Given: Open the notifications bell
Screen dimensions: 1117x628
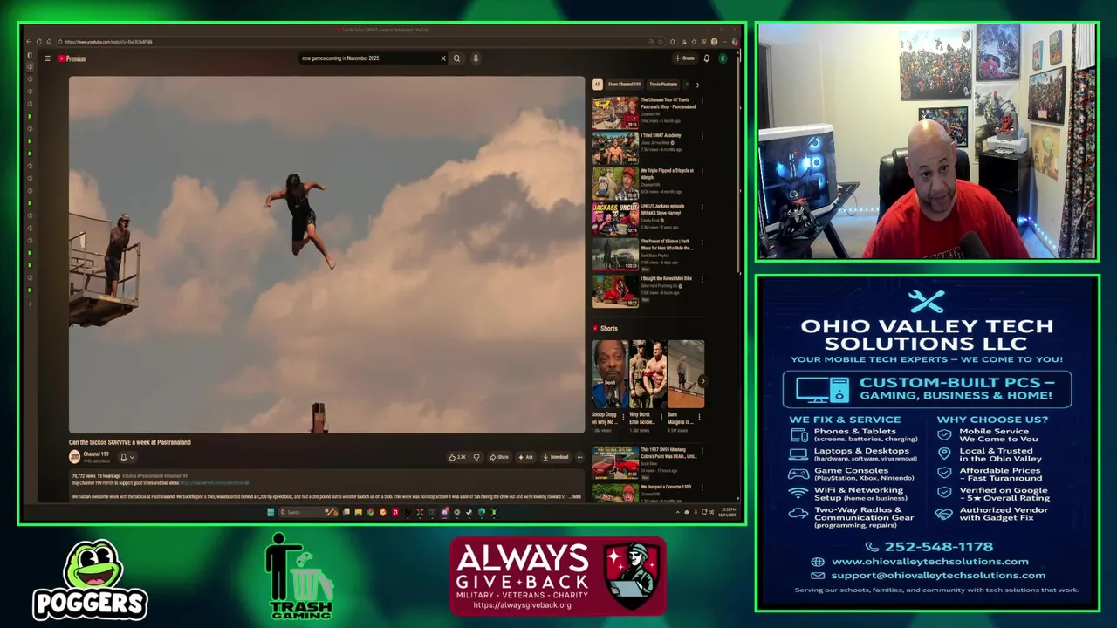Looking at the screenshot, I should pos(707,58).
